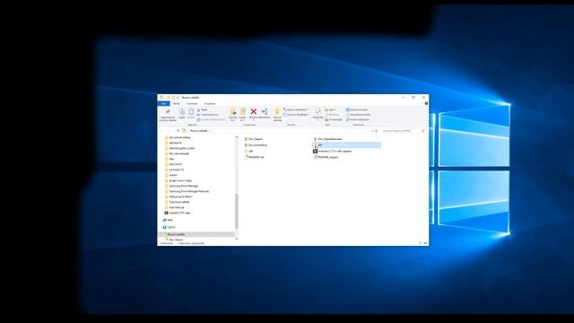Open the Accesso facilitato dropdown
Viewport: 574px width, 323px height.
point(297,115)
